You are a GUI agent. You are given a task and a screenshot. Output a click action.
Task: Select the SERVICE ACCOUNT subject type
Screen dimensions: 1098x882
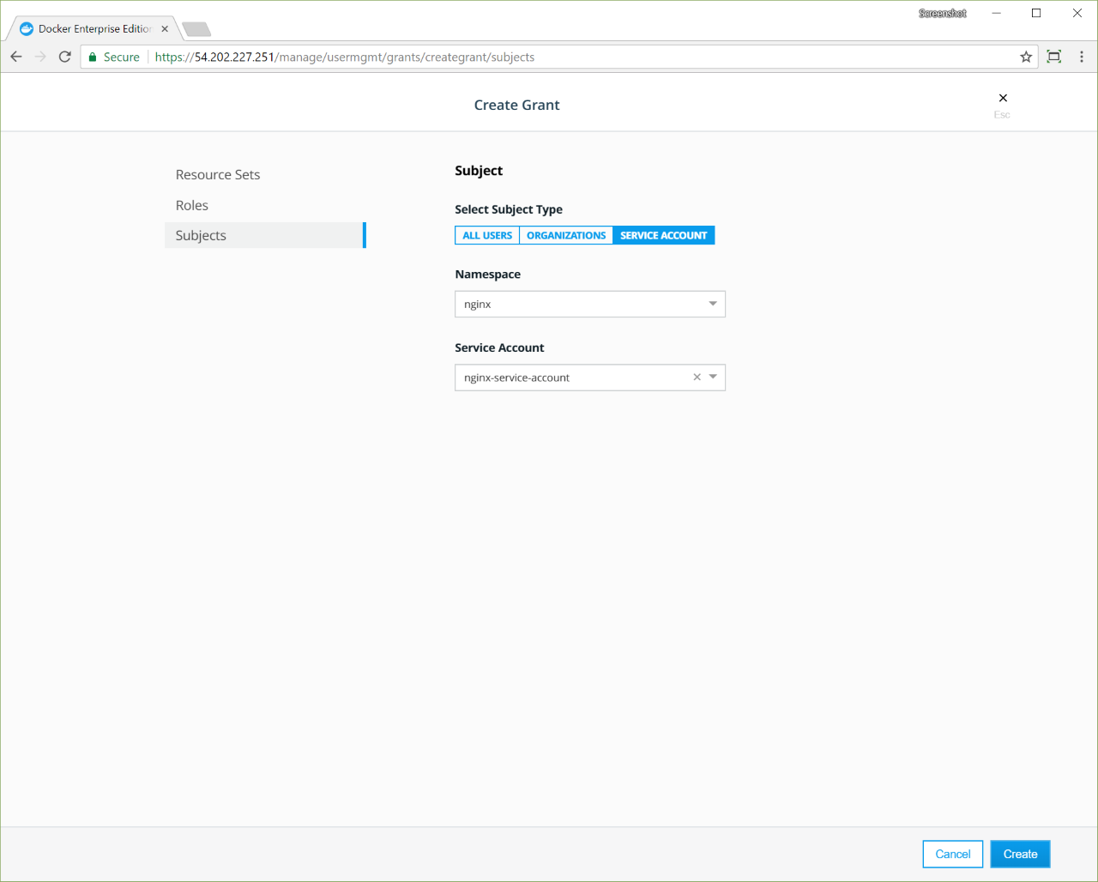click(663, 235)
